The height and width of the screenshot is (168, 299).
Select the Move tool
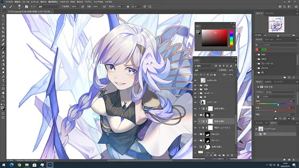(3, 16)
